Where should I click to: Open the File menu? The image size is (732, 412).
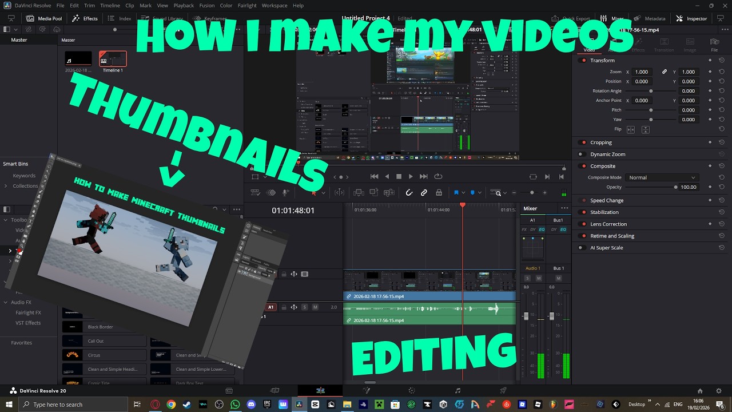pyautogui.click(x=60, y=5)
